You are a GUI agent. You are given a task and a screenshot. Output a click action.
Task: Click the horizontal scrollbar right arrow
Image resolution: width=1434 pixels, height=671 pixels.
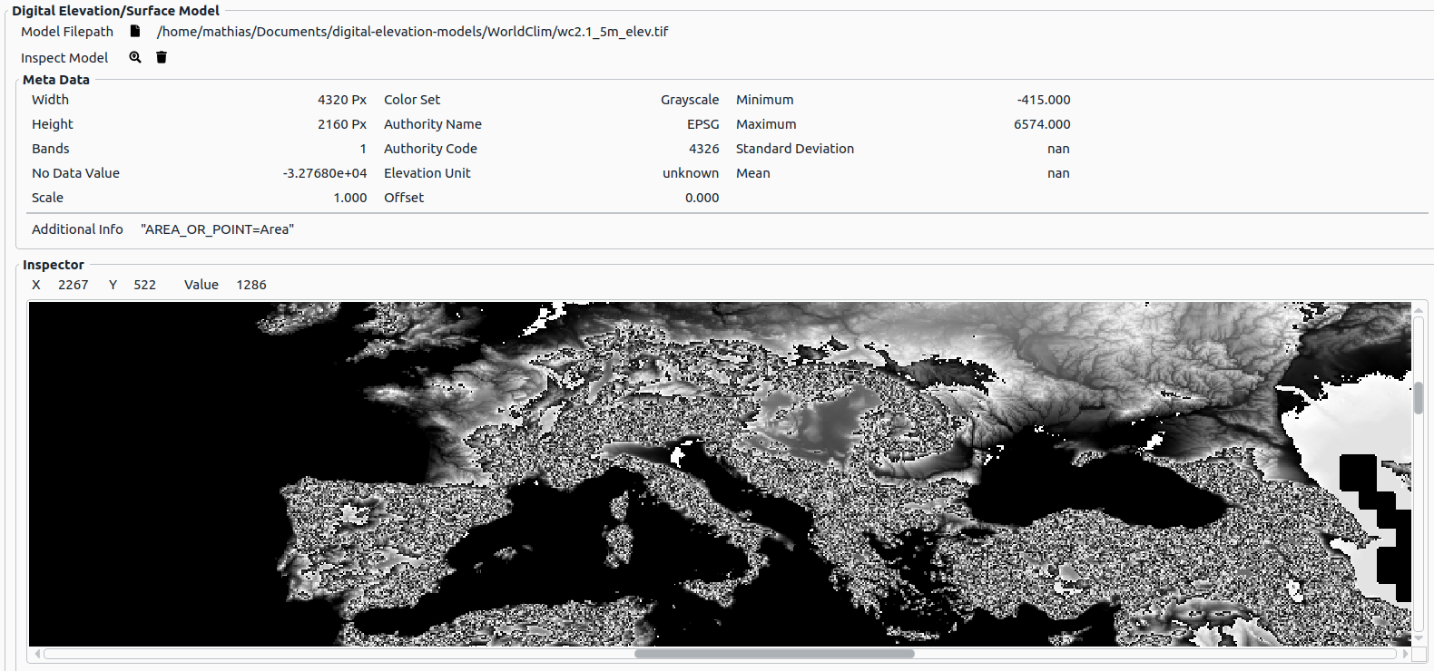(x=1405, y=654)
